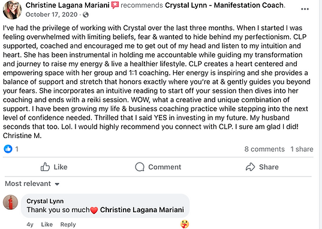Click the arrow Share icon
Image resolution: width=322 pixels, height=229 pixels.
point(250,167)
